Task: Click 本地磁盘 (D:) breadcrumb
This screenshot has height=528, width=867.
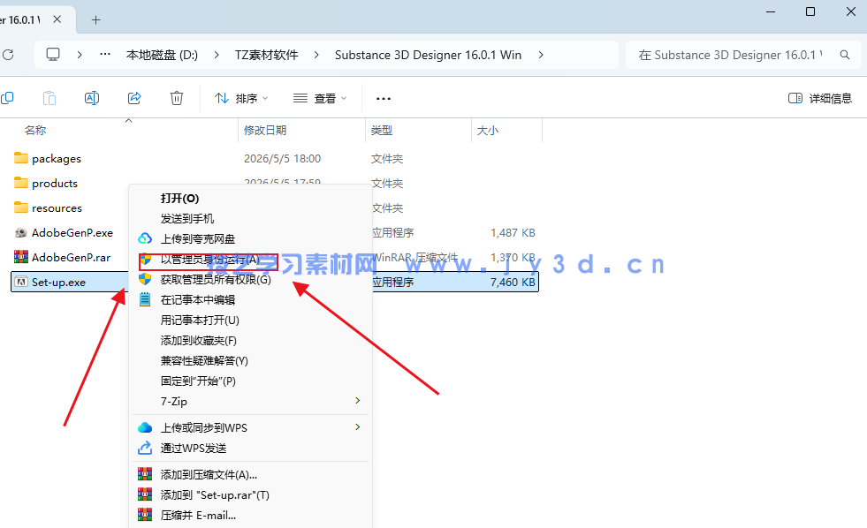Action: point(162,55)
